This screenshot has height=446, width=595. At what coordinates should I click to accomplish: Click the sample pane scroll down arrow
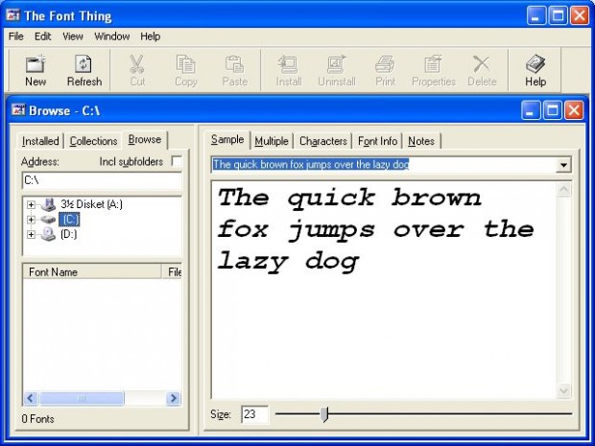coord(563,391)
